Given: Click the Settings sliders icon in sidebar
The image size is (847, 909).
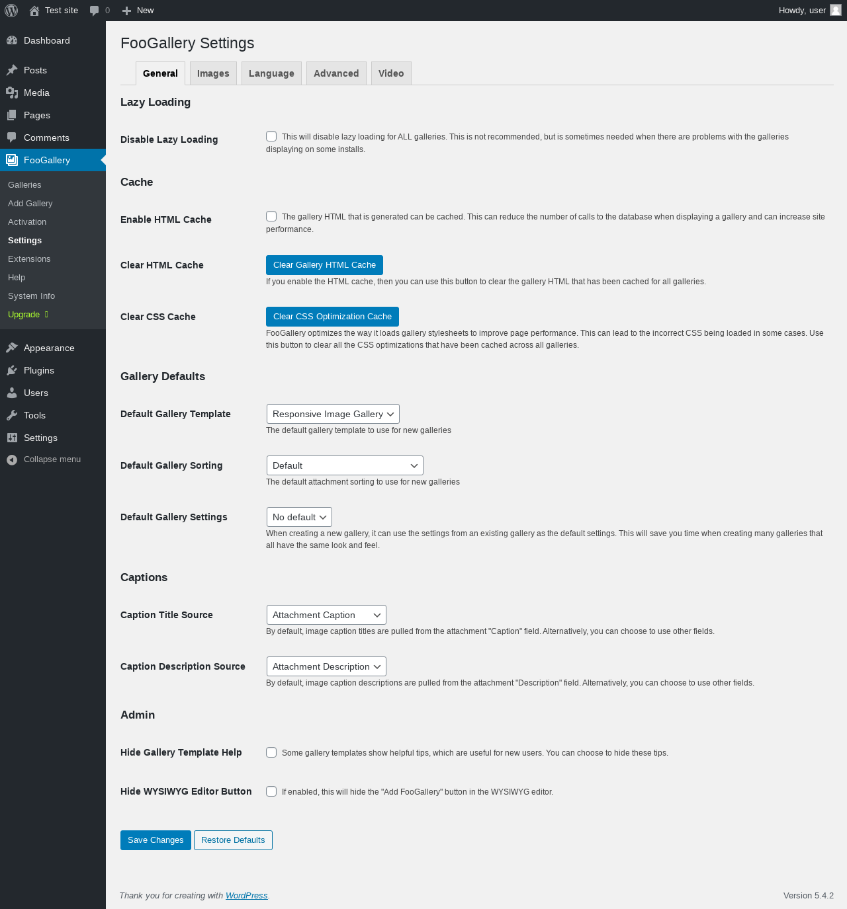Looking at the screenshot, I should pos(12,438).
